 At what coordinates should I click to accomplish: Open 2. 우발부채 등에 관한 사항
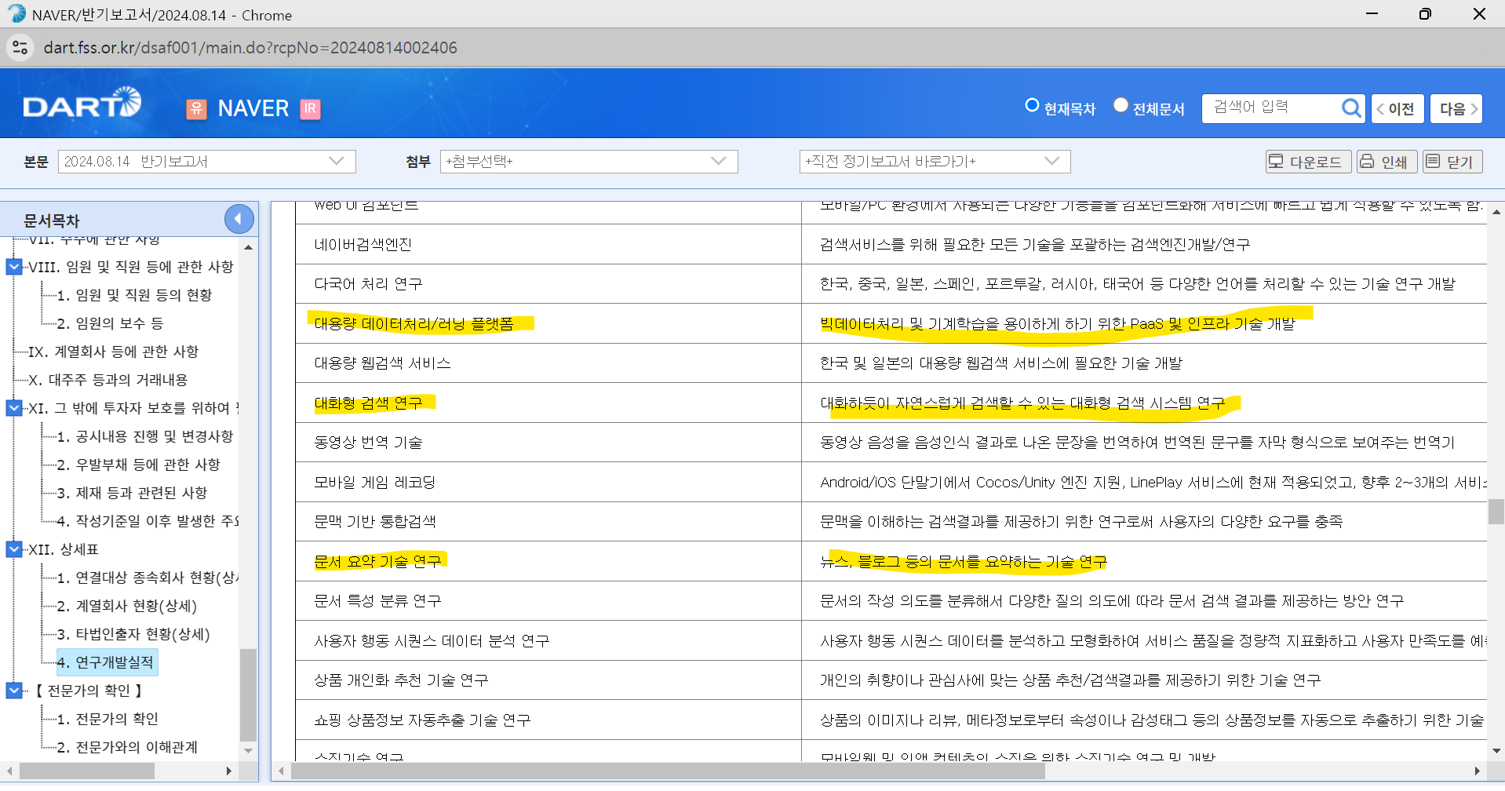pos(139,465)
